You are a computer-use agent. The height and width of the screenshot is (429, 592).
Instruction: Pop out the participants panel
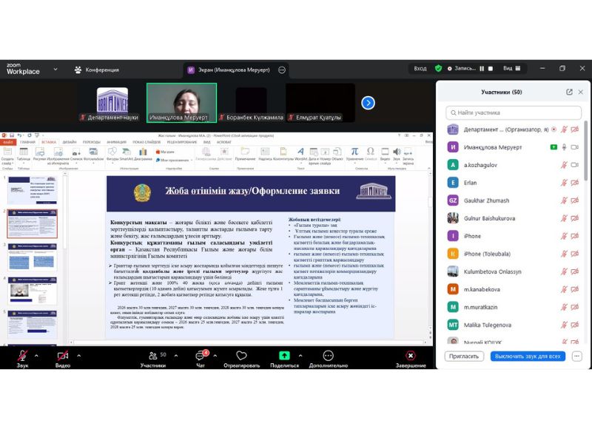tap(569, 92)
